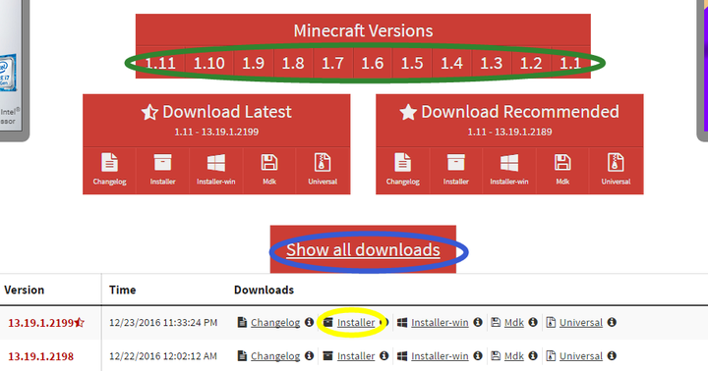Click info icon after Changelog for 13.19.1.2199

coord(309,322)
